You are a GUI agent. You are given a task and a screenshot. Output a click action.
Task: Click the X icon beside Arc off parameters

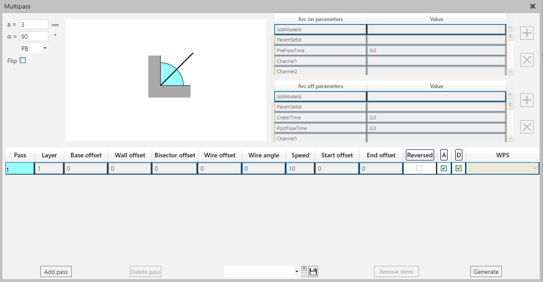(526, 127)
